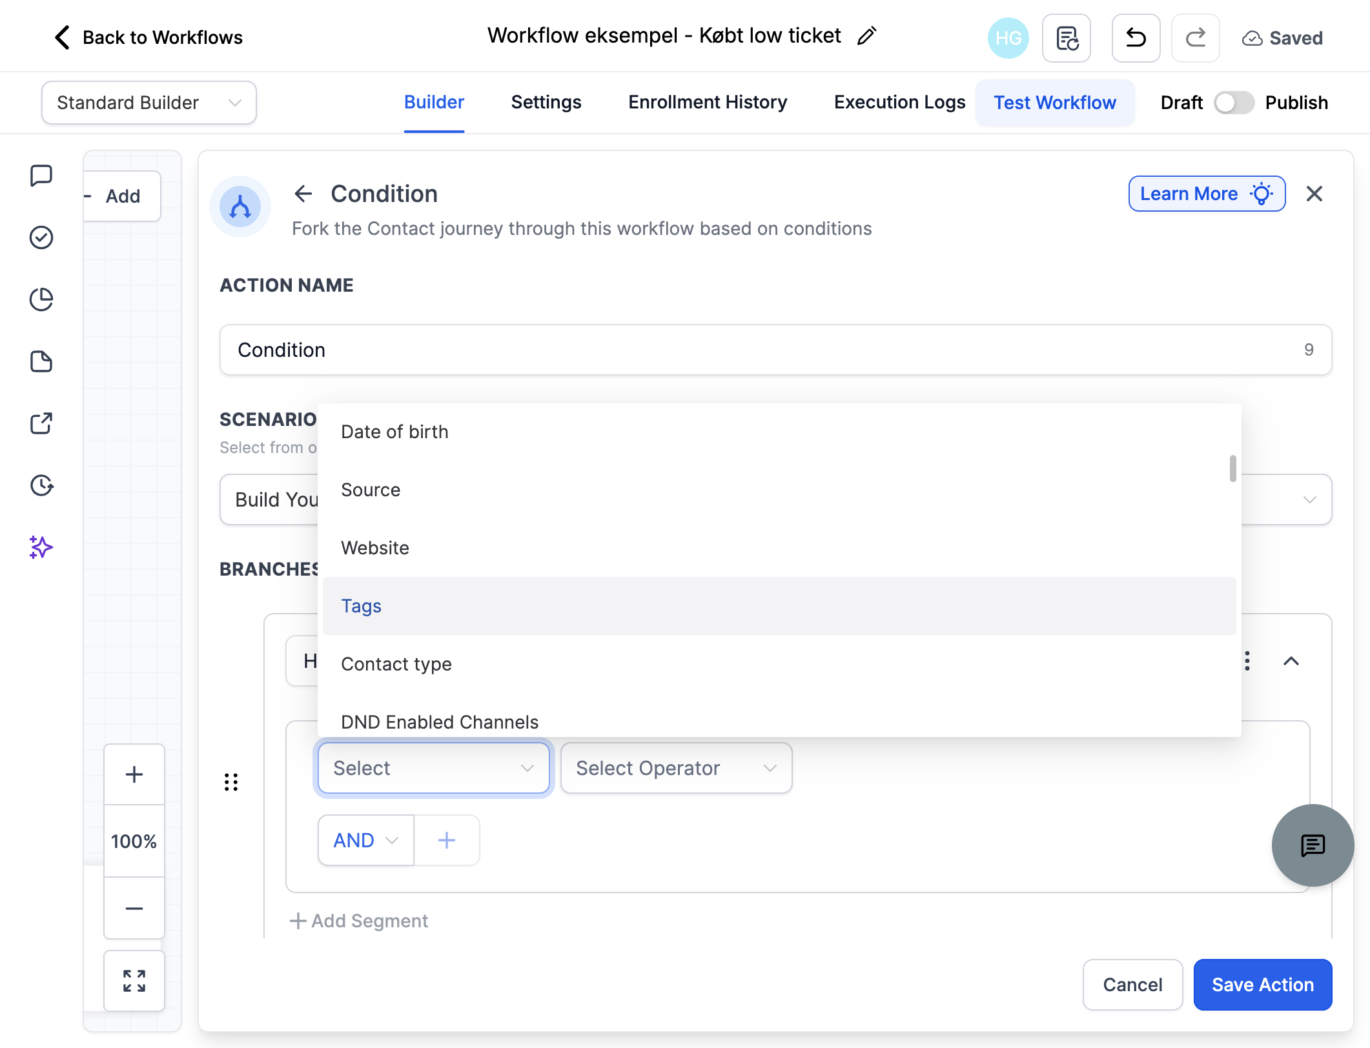The height and width of the screenshot is (1048, 1370).
Task: Choose Tags from the dropdown list
Action: [779, 606]
